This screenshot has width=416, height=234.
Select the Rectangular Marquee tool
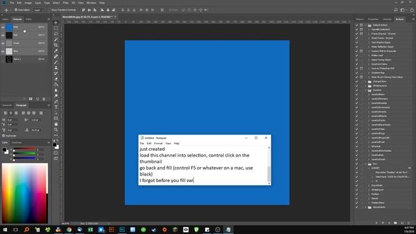tap(56, 28)
